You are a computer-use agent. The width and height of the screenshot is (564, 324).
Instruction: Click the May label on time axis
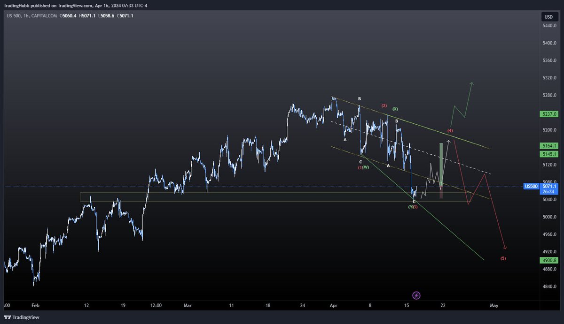point(494,305)
